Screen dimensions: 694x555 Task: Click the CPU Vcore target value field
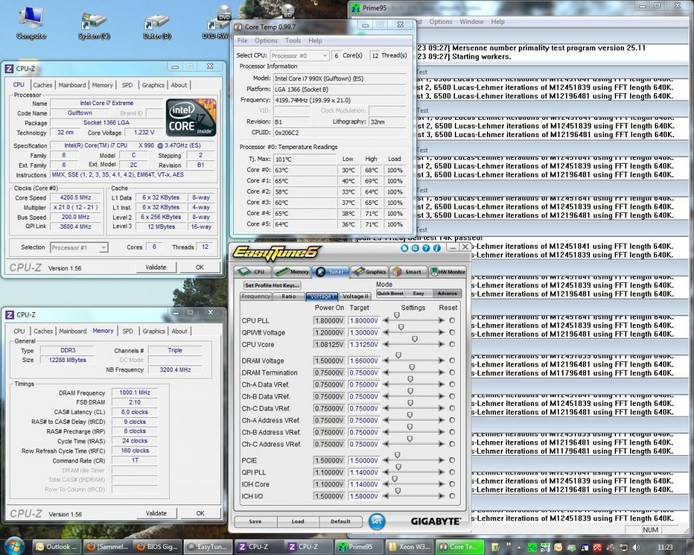364,345
